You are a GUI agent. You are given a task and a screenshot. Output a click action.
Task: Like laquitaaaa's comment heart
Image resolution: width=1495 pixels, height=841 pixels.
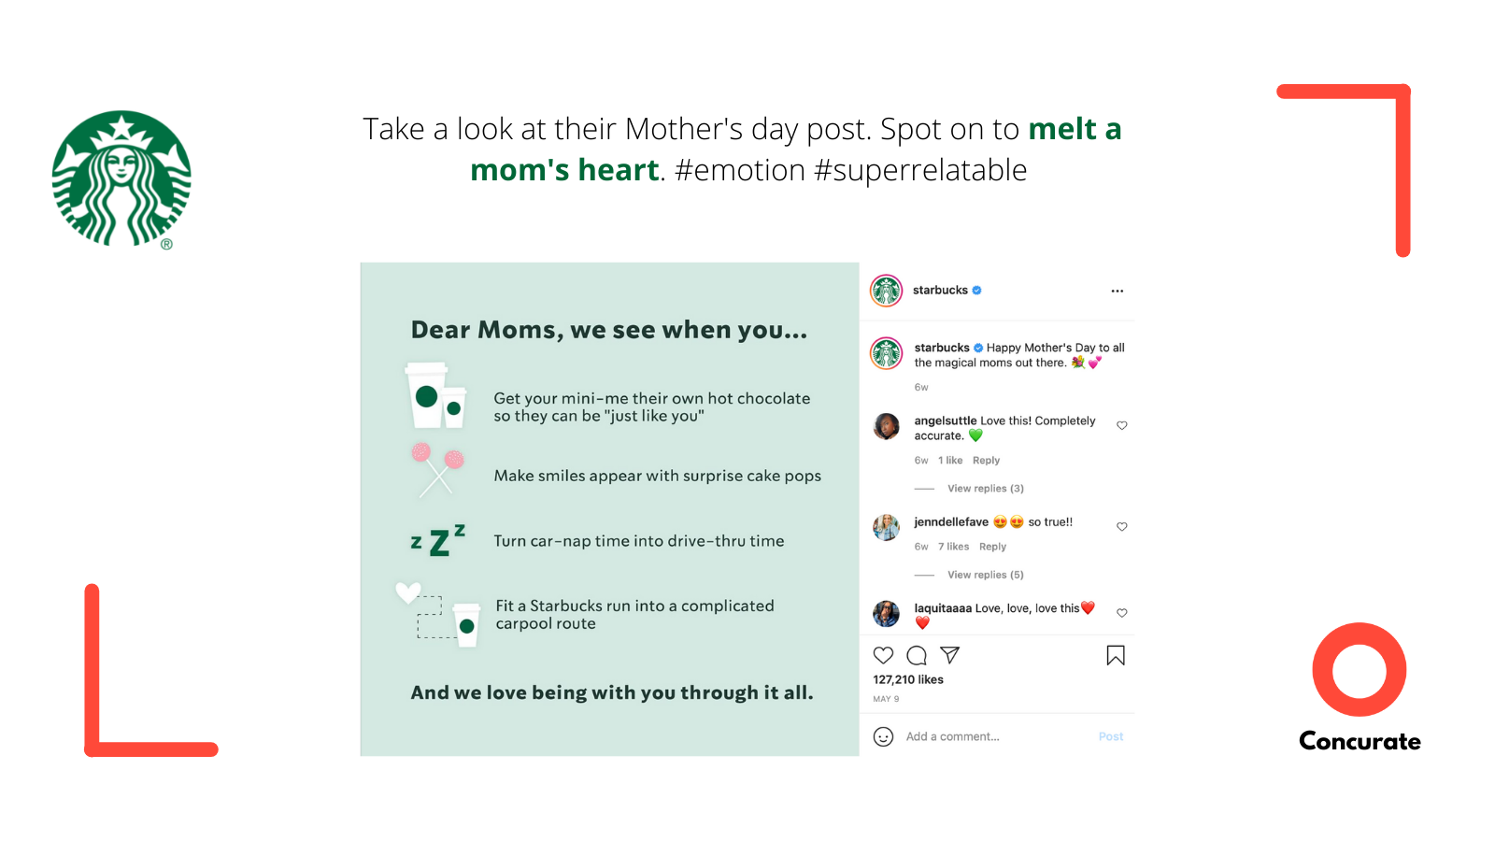(1122, 613)
